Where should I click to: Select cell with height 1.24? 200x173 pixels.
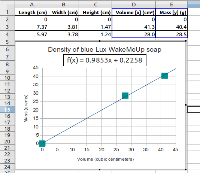(96, 34)
